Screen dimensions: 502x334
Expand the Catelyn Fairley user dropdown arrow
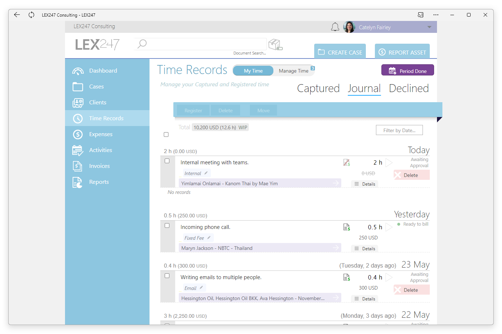coord(429,27)
